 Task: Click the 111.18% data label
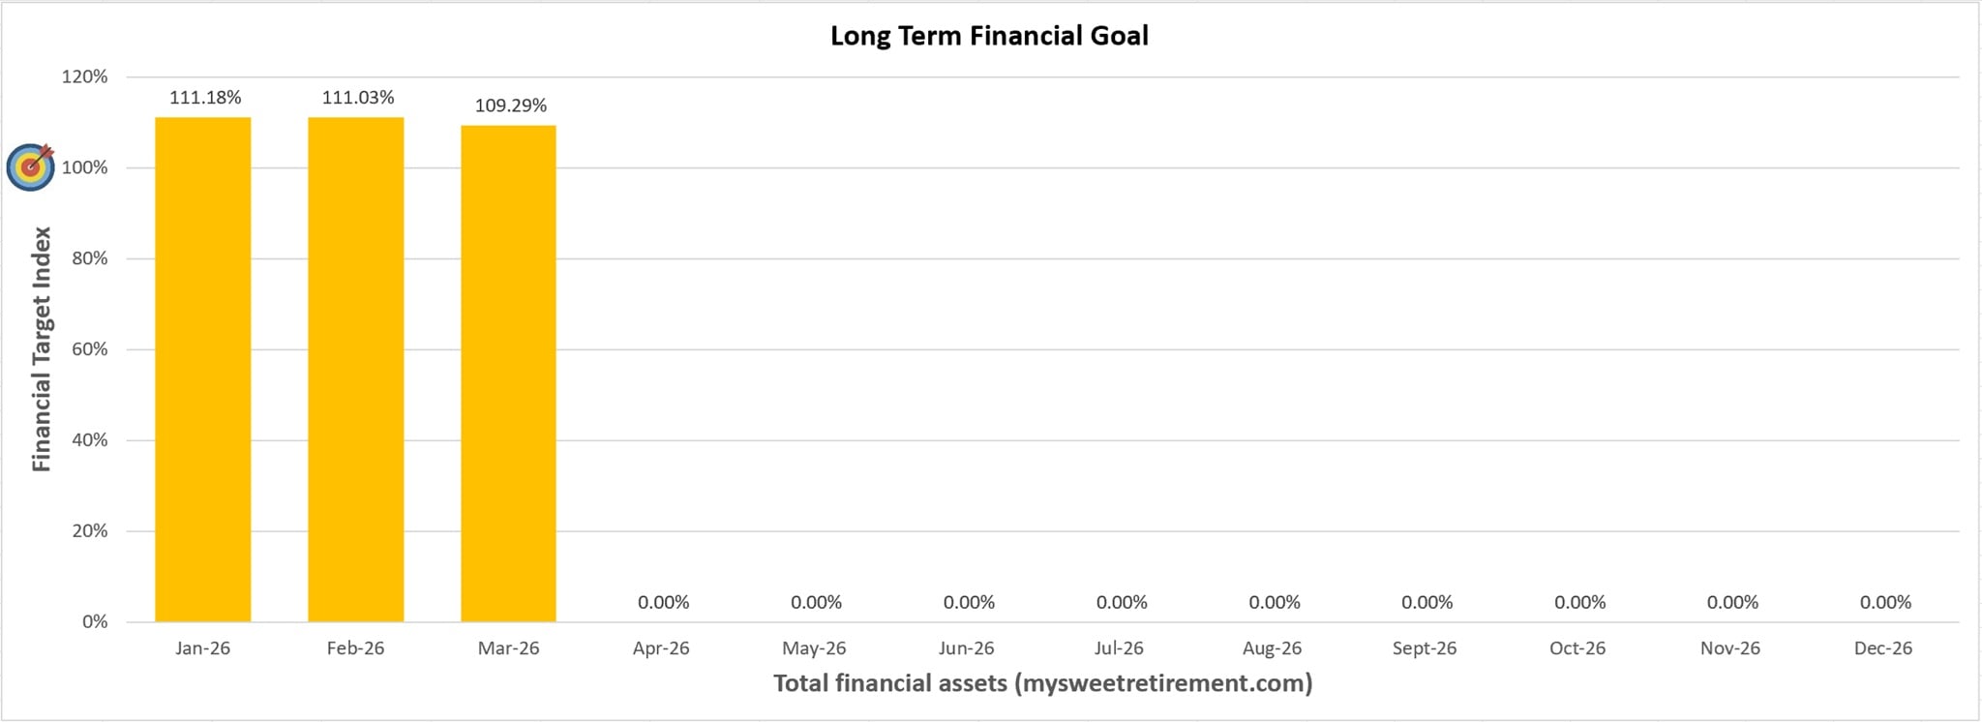[205, 97]
